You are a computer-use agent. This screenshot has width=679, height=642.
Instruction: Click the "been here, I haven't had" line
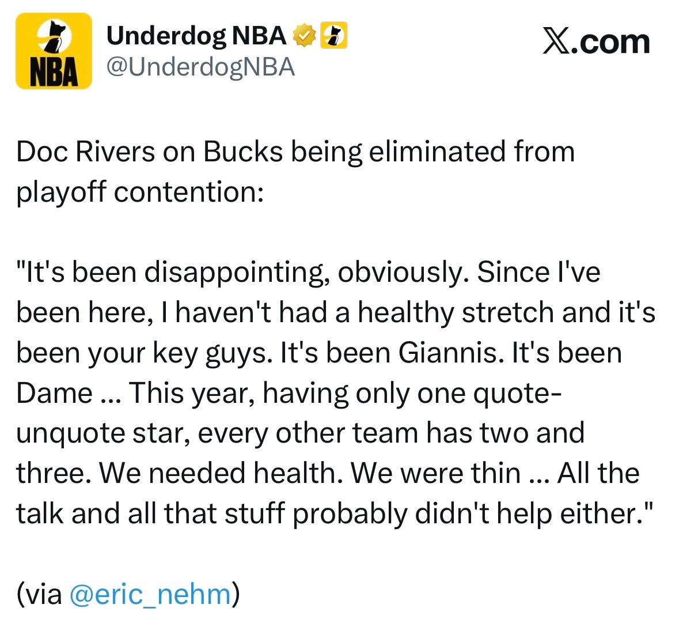pos(336,313)
